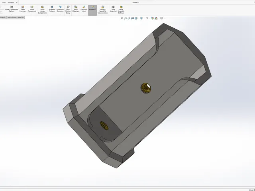Expand the View Orientation dropdown arrow

pos(139,18)
